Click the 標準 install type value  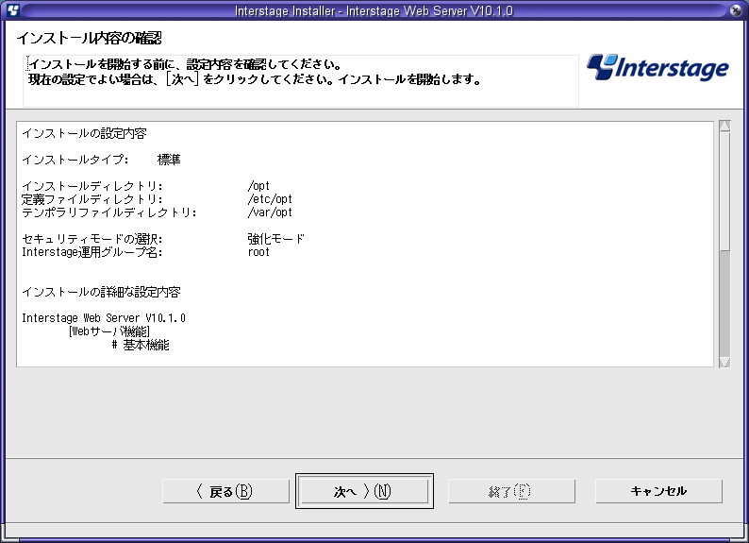169,160
